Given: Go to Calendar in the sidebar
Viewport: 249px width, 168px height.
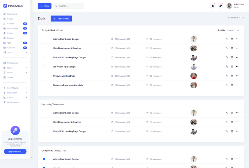Looking at the screenshot, I should (x=11, y=47).
